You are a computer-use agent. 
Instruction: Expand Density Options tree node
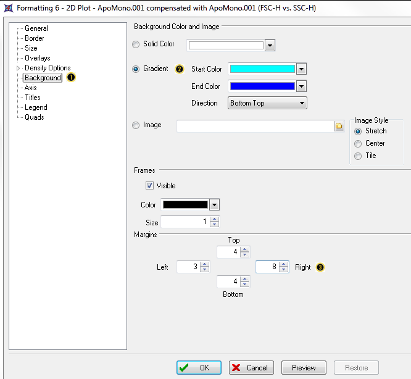pos(18,68)
